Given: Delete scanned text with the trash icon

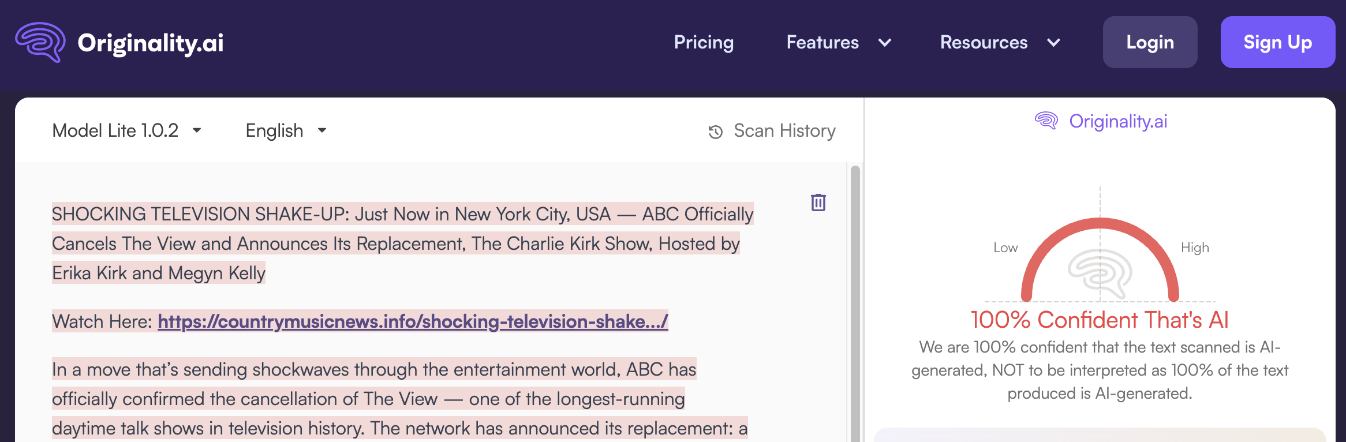Looking at the screenshot, I should pyautogui.click(x=818, y=203).
